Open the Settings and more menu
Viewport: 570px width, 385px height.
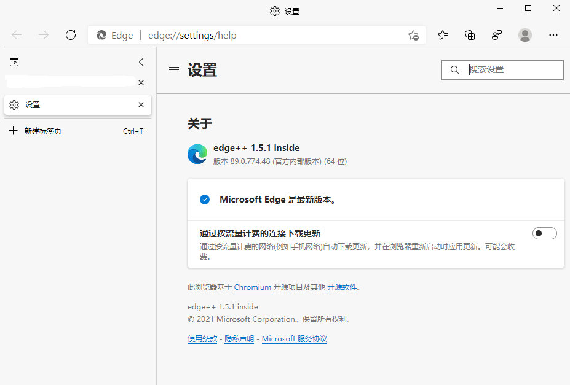pyautogui.click(x=553, y=35)
